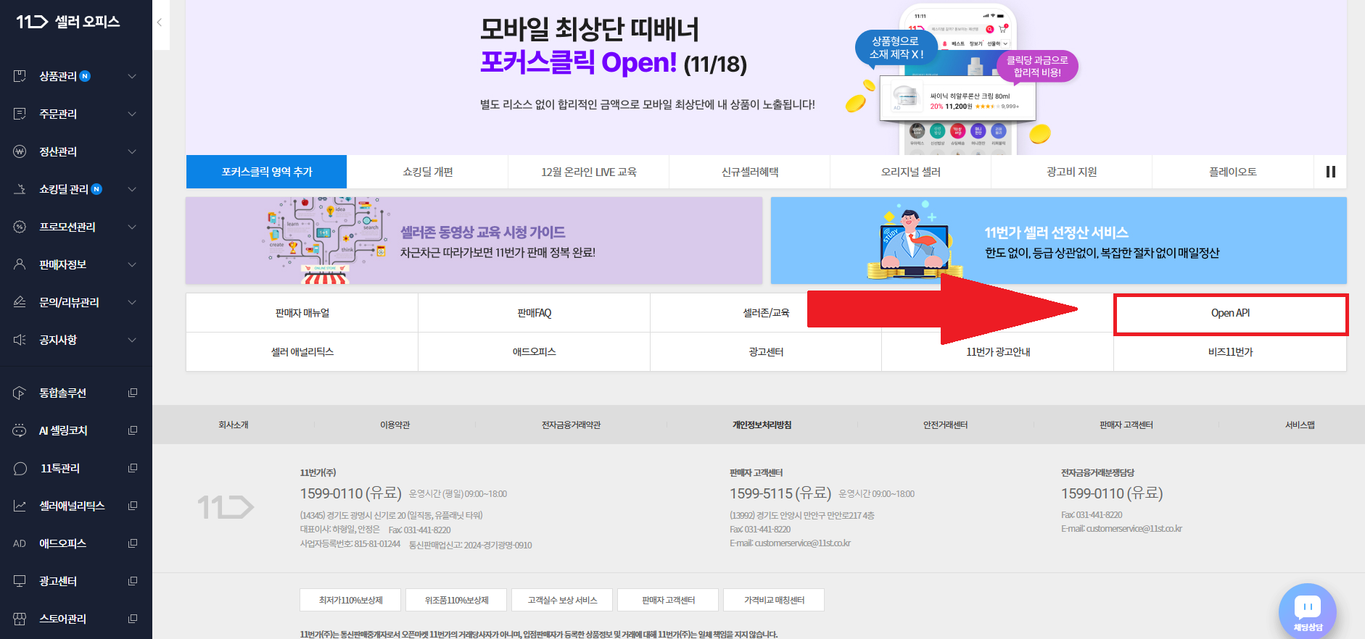Open the 개인정보처리방침 footer link
Viewport: 1365px width, 639px height.
click(762, 425)
